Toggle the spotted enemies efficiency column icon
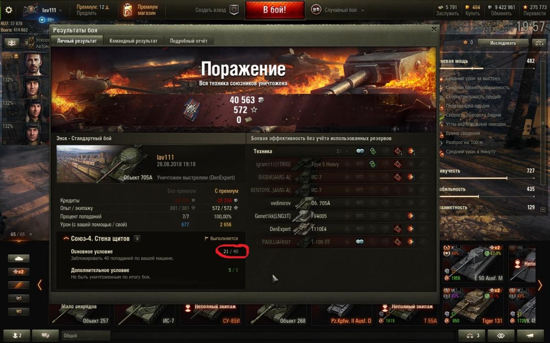The image size is (550, 343). tap(360, 151)
